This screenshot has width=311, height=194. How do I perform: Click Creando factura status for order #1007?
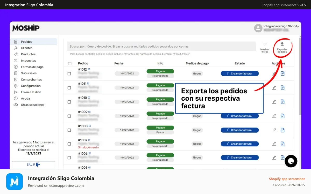(240, 144)
